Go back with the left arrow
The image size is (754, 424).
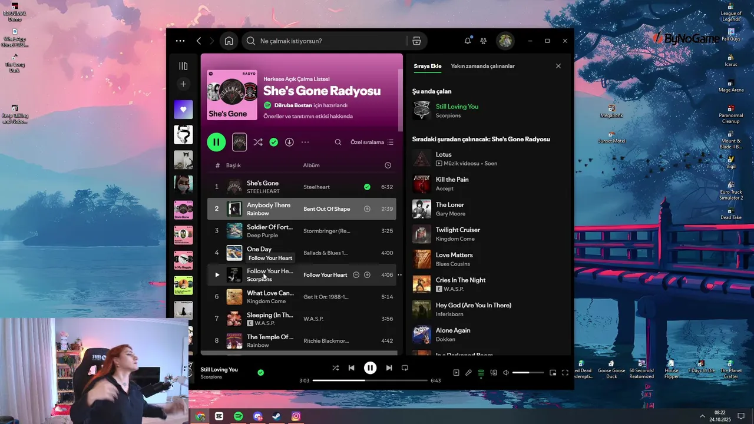pos(199,41)
